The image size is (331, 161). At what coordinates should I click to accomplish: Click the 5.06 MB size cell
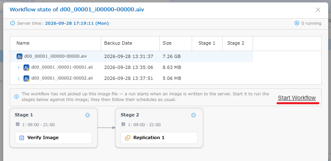172,78
